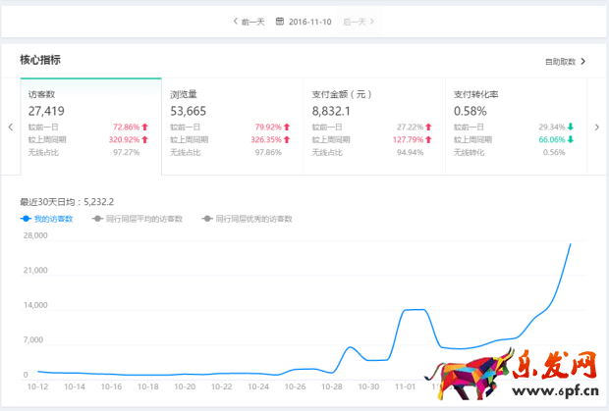Switch to the 支付金额（元） metric card
The width and height of the screenshot is (609, 411).
click(373, 126)
